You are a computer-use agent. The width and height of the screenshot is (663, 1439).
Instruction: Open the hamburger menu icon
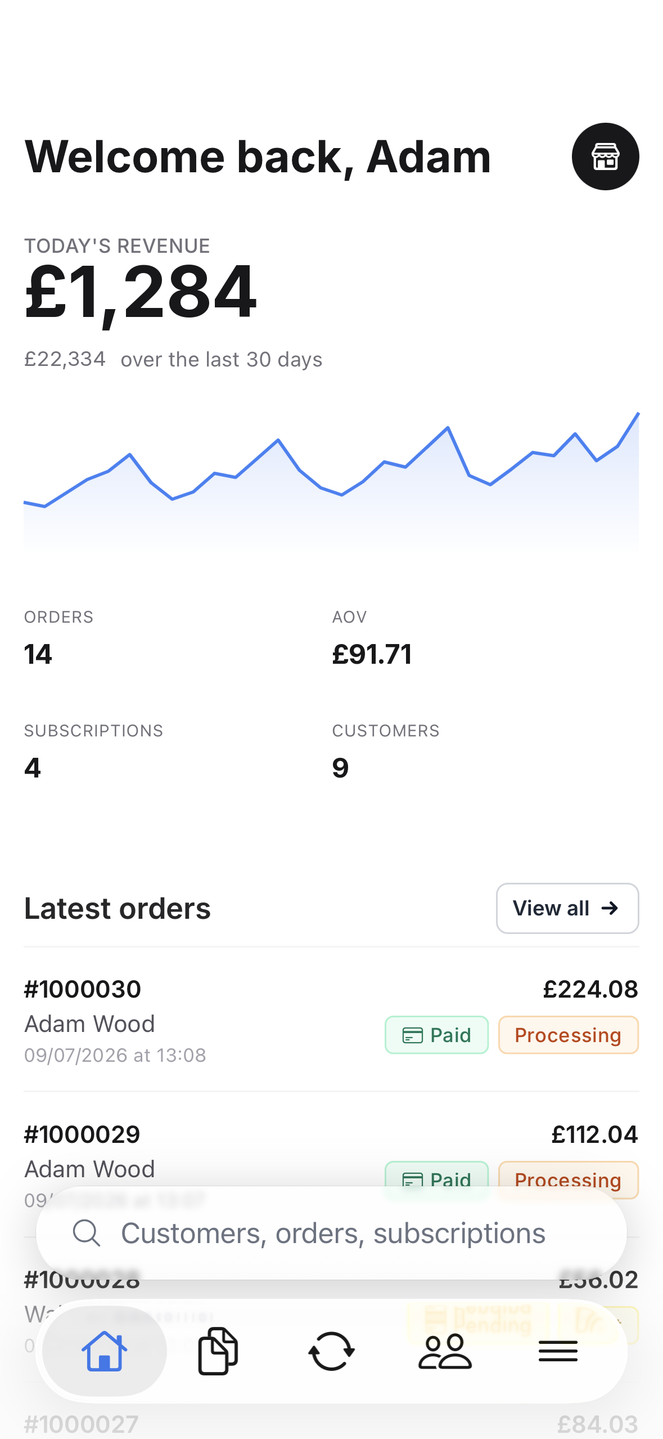pyautogui.click(x=558, y=1351)
